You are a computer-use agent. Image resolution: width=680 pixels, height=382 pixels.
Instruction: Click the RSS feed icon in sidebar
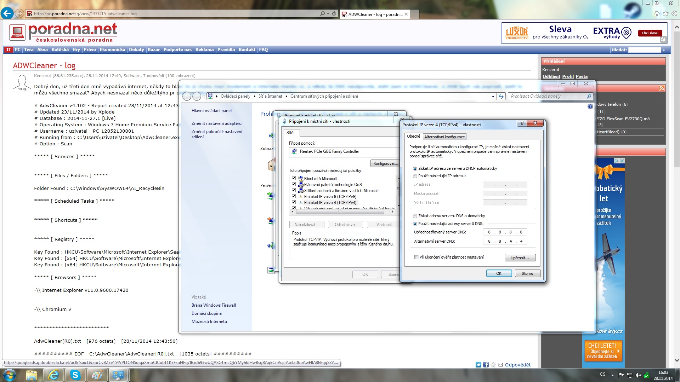(662, 88)
